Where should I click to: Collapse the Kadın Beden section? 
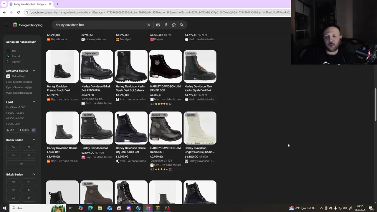[34, 140]
